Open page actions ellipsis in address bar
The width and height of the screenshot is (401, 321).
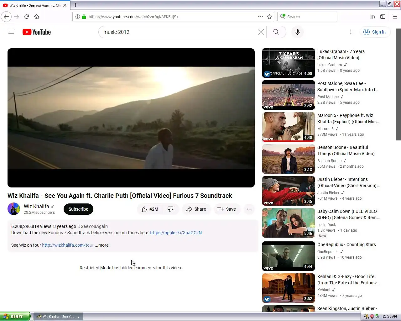pos(261,17)
